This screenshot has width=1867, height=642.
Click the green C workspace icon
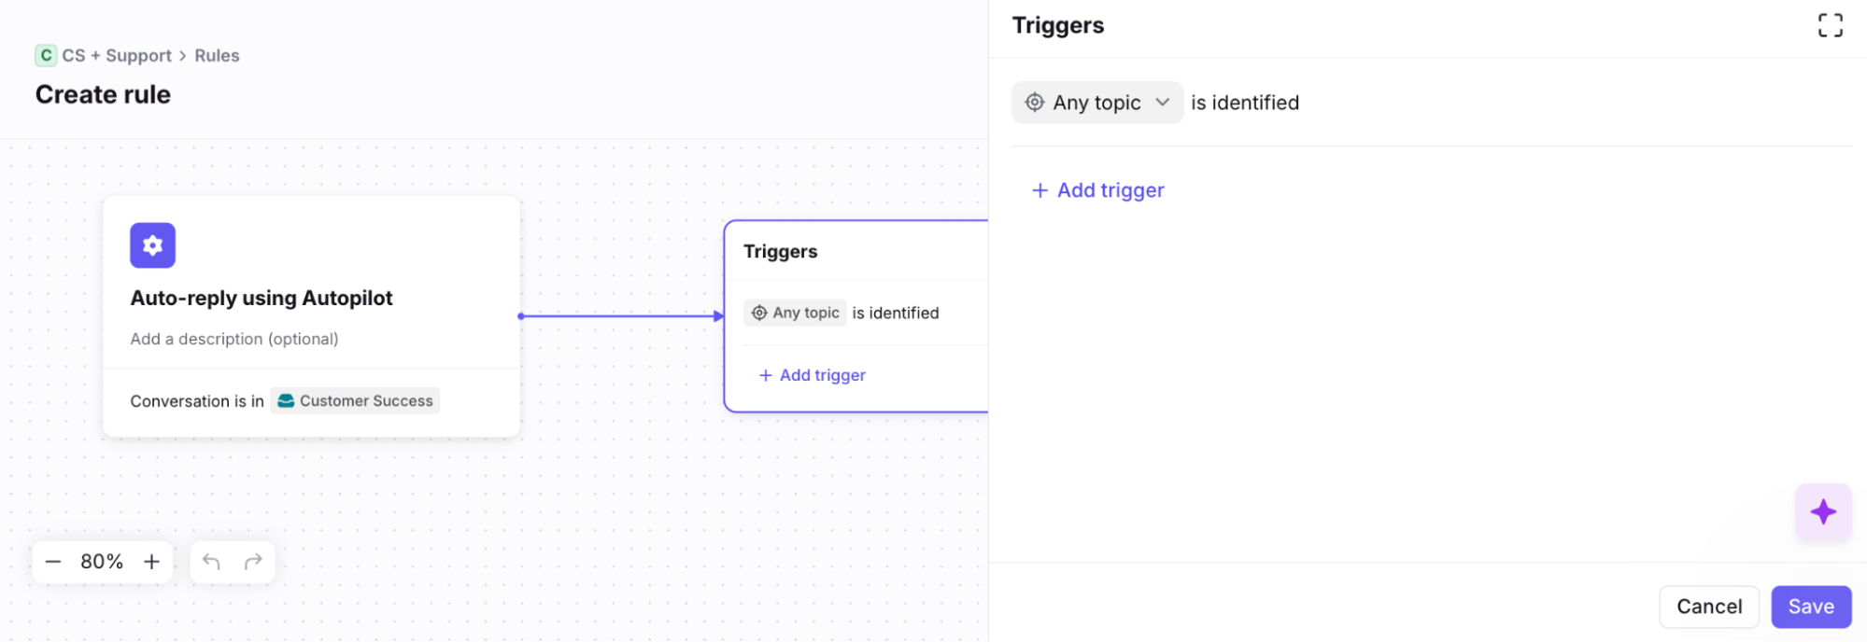[46, 56]
